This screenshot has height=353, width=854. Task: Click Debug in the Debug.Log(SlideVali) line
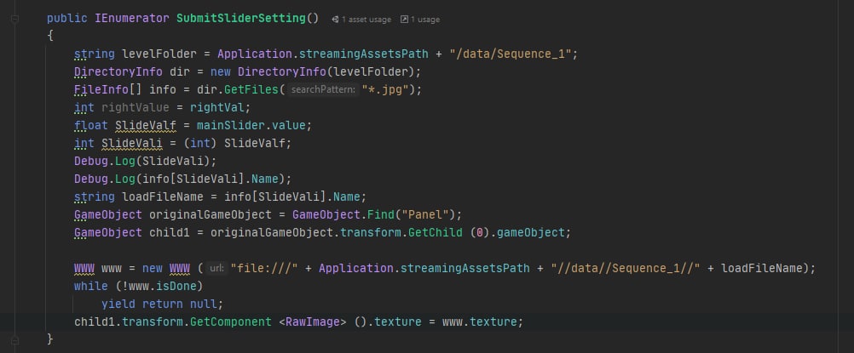click(91, 161)
